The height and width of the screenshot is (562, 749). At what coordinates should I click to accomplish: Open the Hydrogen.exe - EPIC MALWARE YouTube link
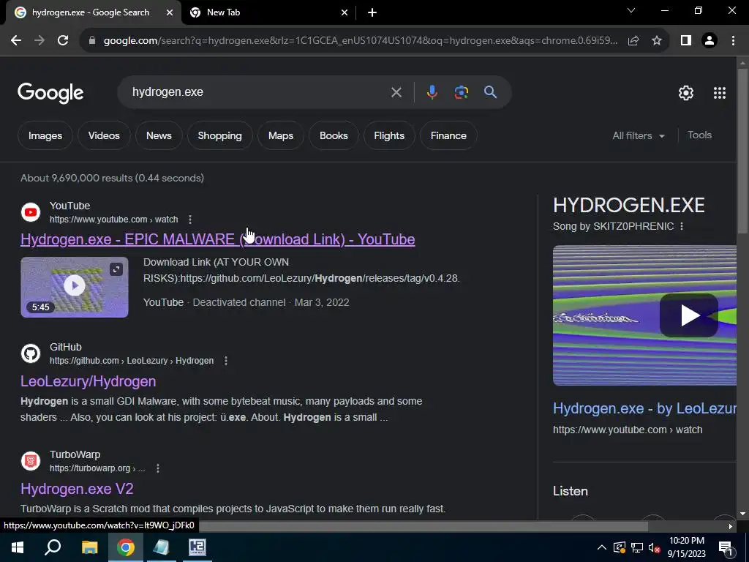[x=218, y=239]
